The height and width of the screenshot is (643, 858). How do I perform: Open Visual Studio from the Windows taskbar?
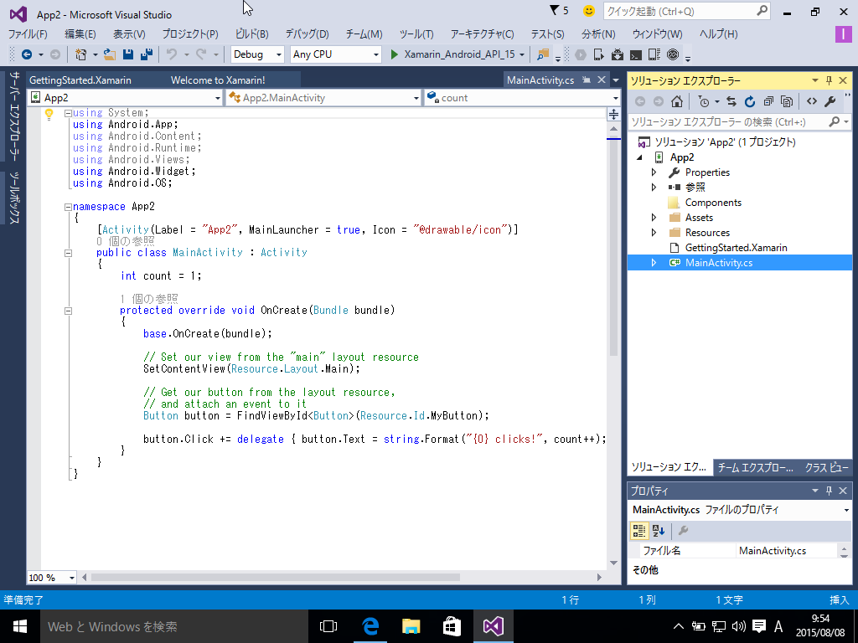pyautogui.click(x=492, y=625)
